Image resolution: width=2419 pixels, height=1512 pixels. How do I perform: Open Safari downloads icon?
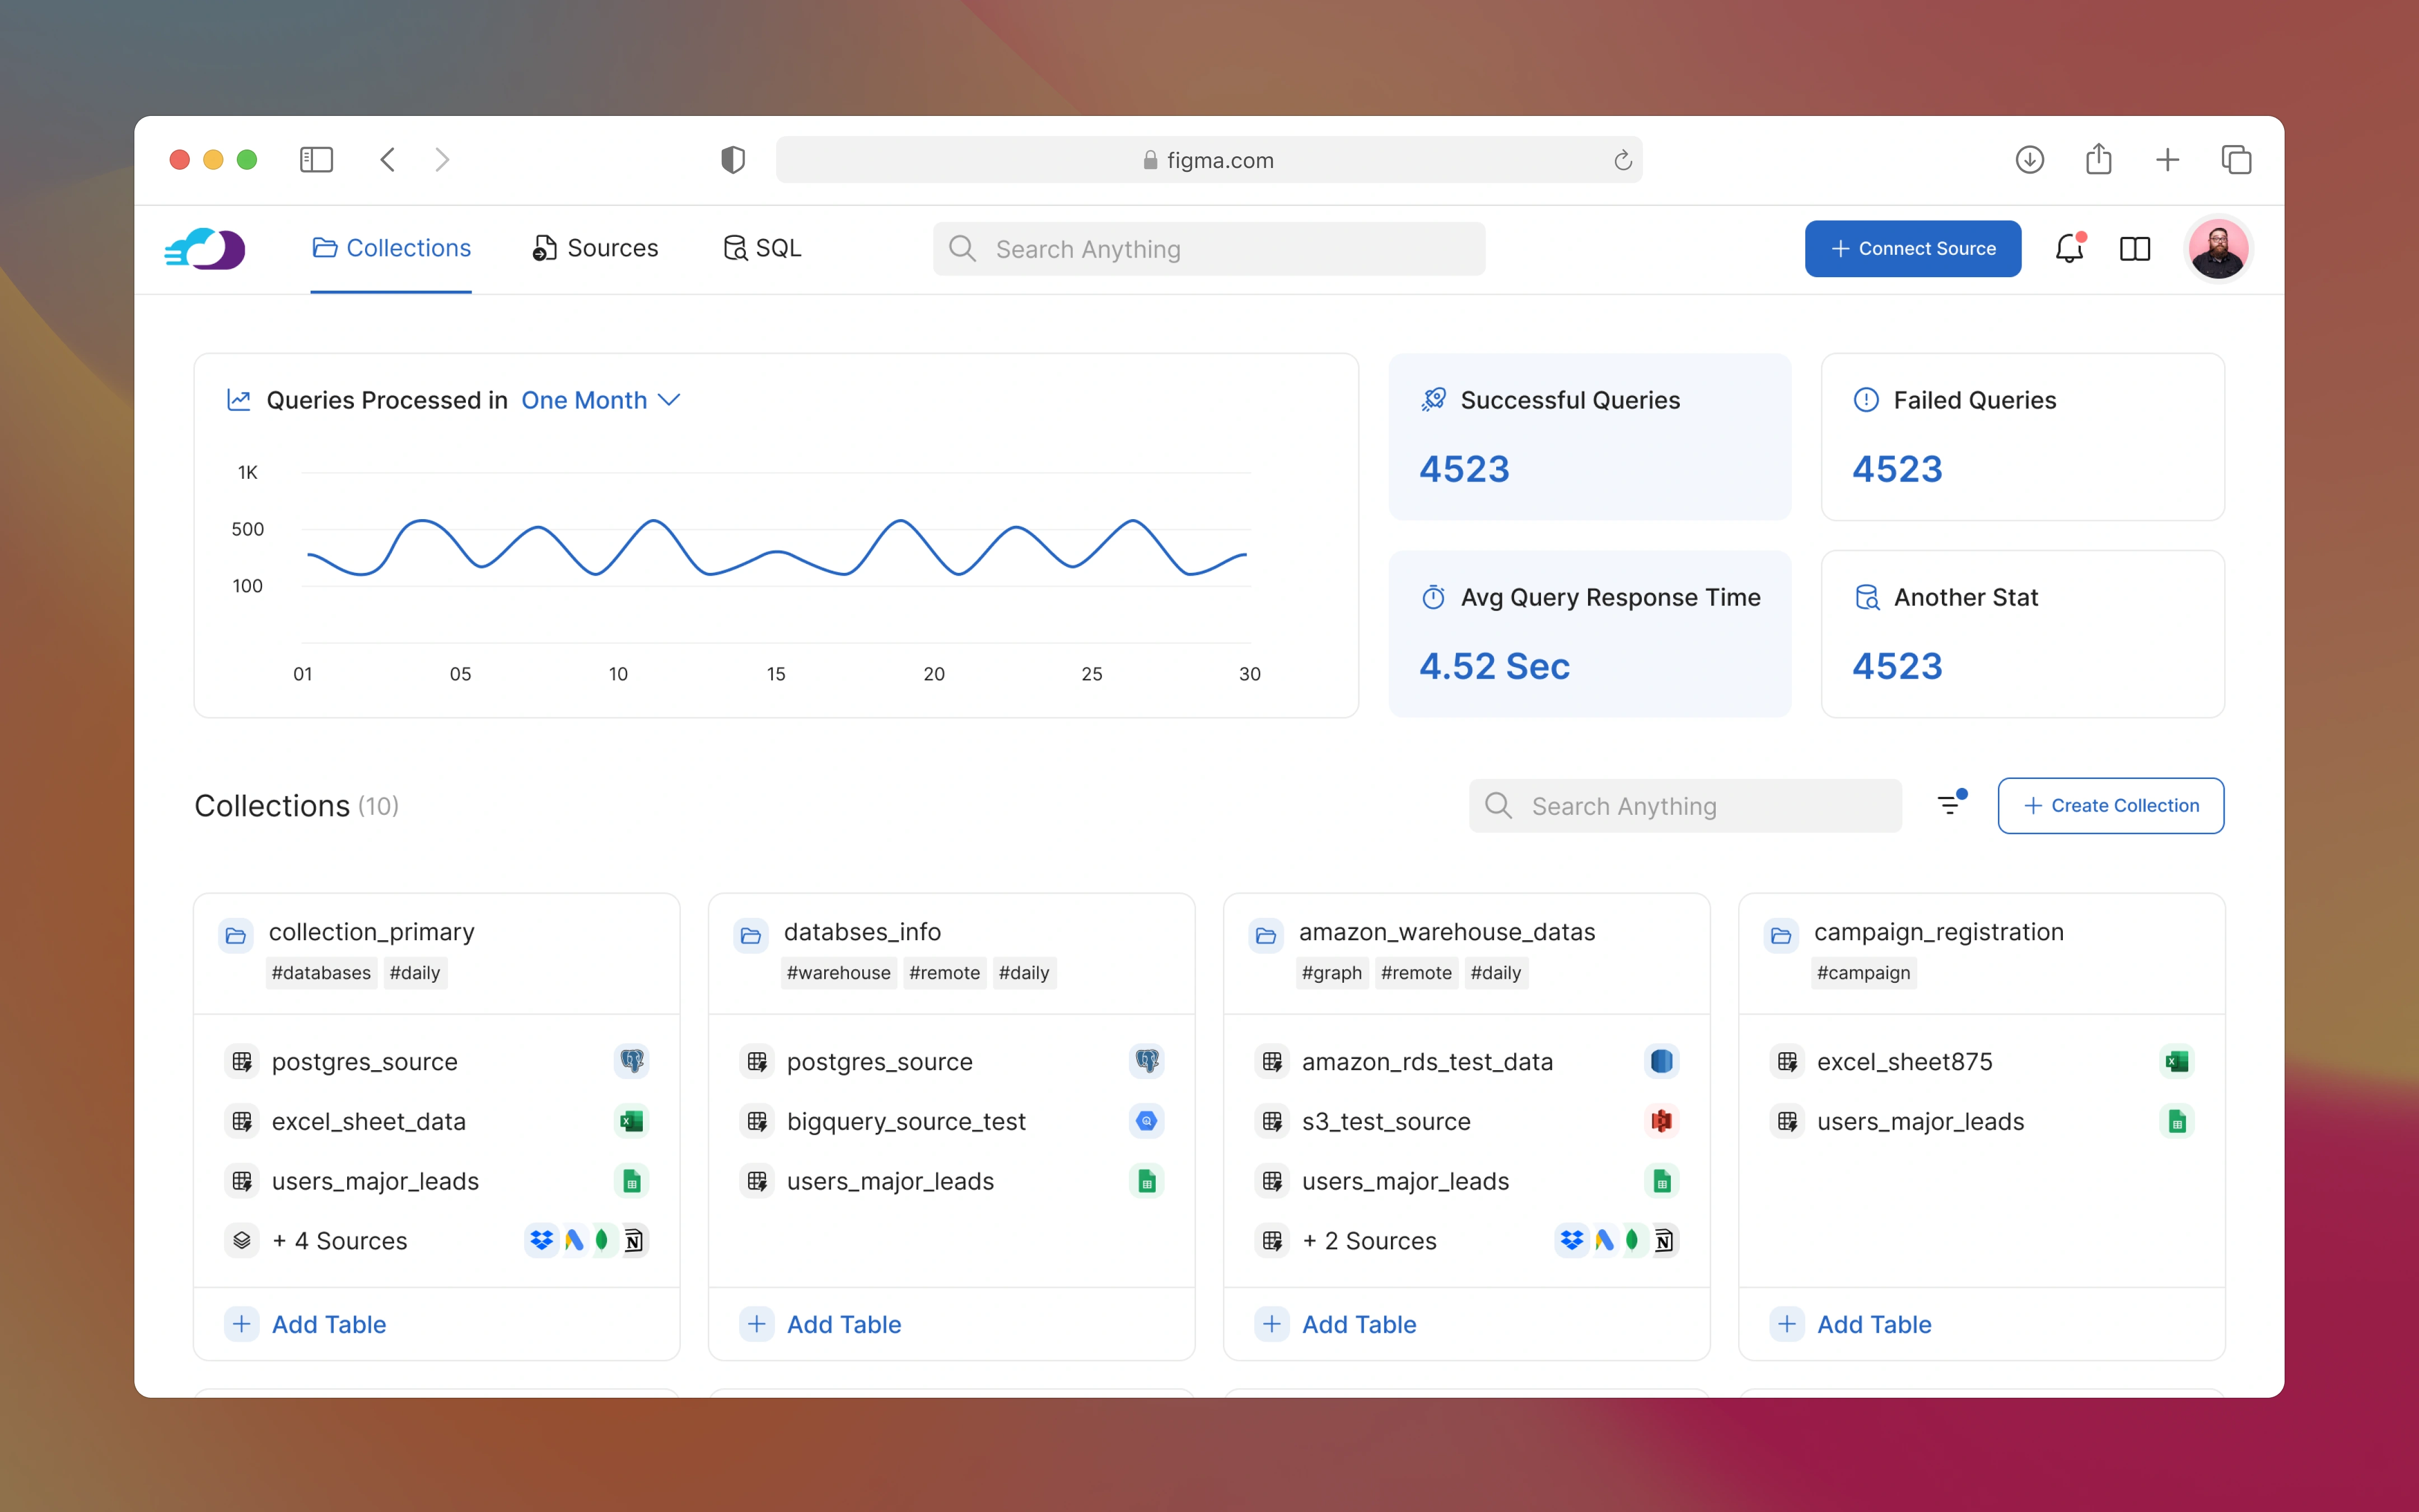click(x=2029, y=160)
